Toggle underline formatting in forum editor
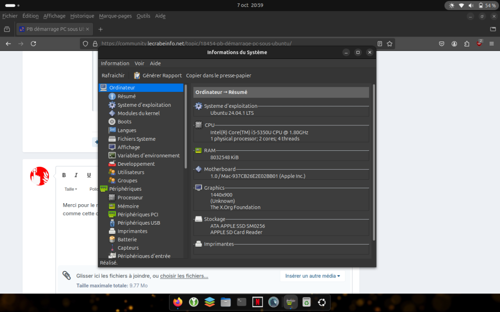The image size is (500, 312). [89, 175]
